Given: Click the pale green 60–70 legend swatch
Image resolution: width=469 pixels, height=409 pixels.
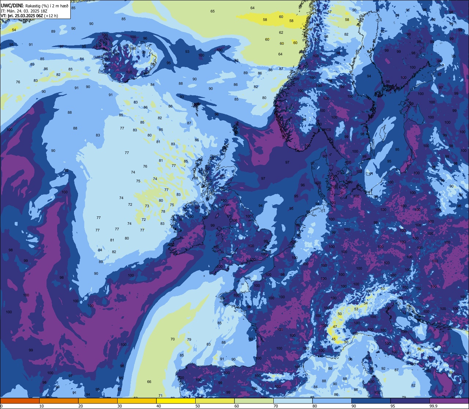Looking at the screenshot, I should (x=254, y=401).
